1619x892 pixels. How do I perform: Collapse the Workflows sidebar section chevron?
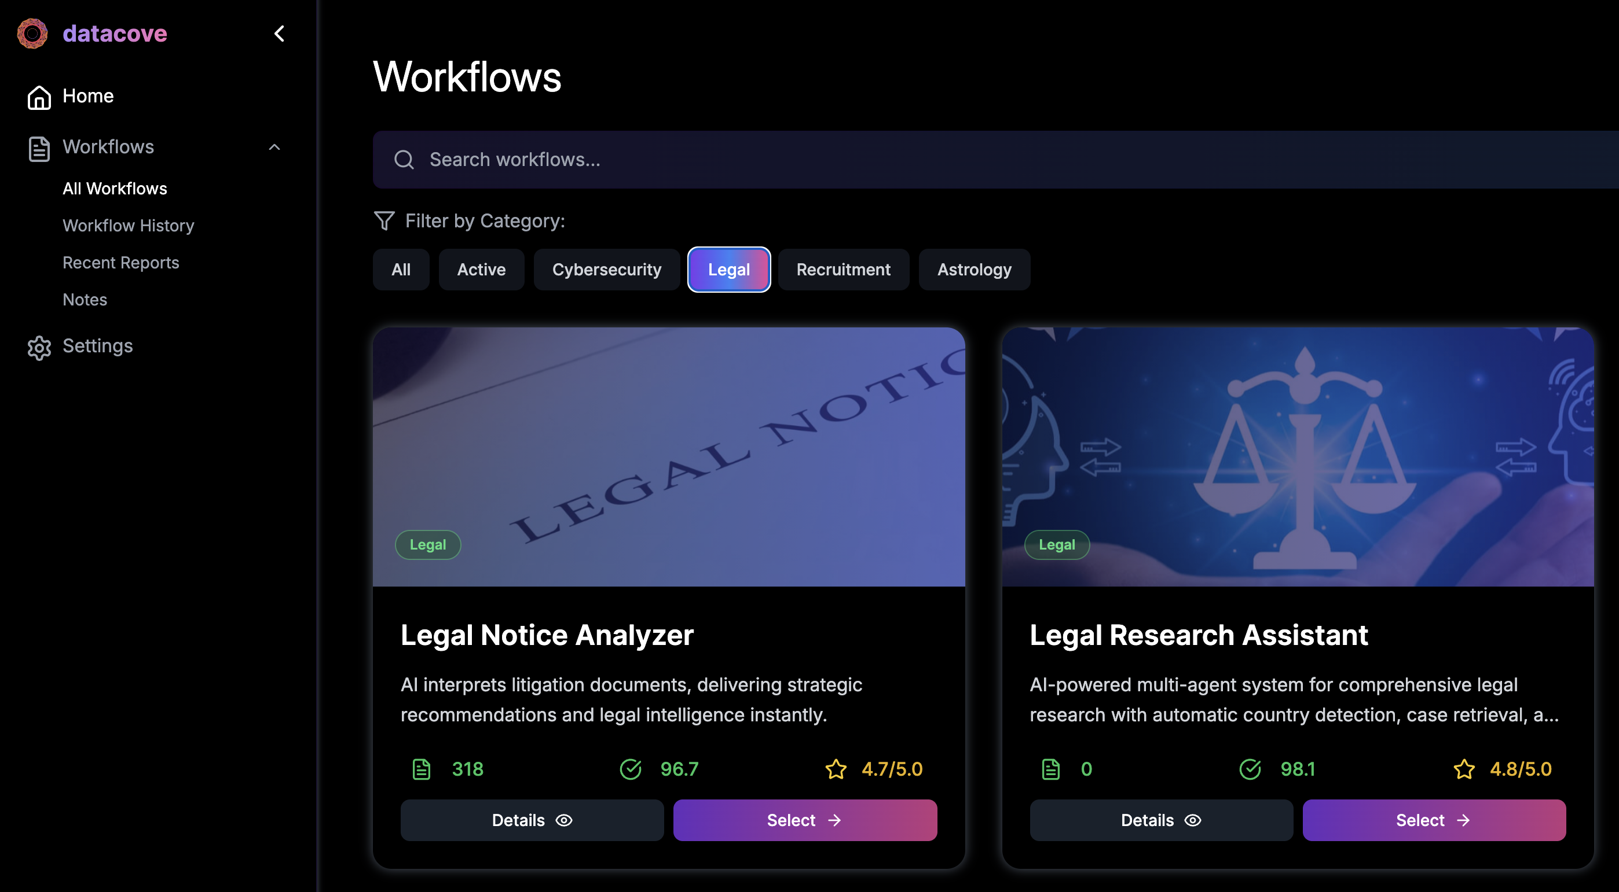click(274, 147)
